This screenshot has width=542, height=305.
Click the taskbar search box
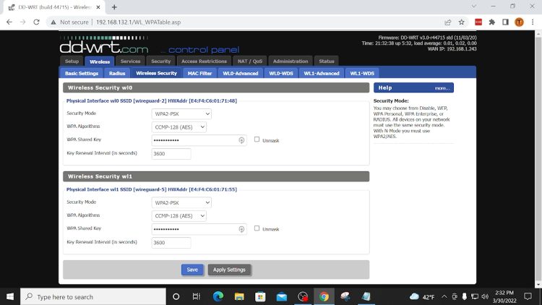[x=93, y=297]
